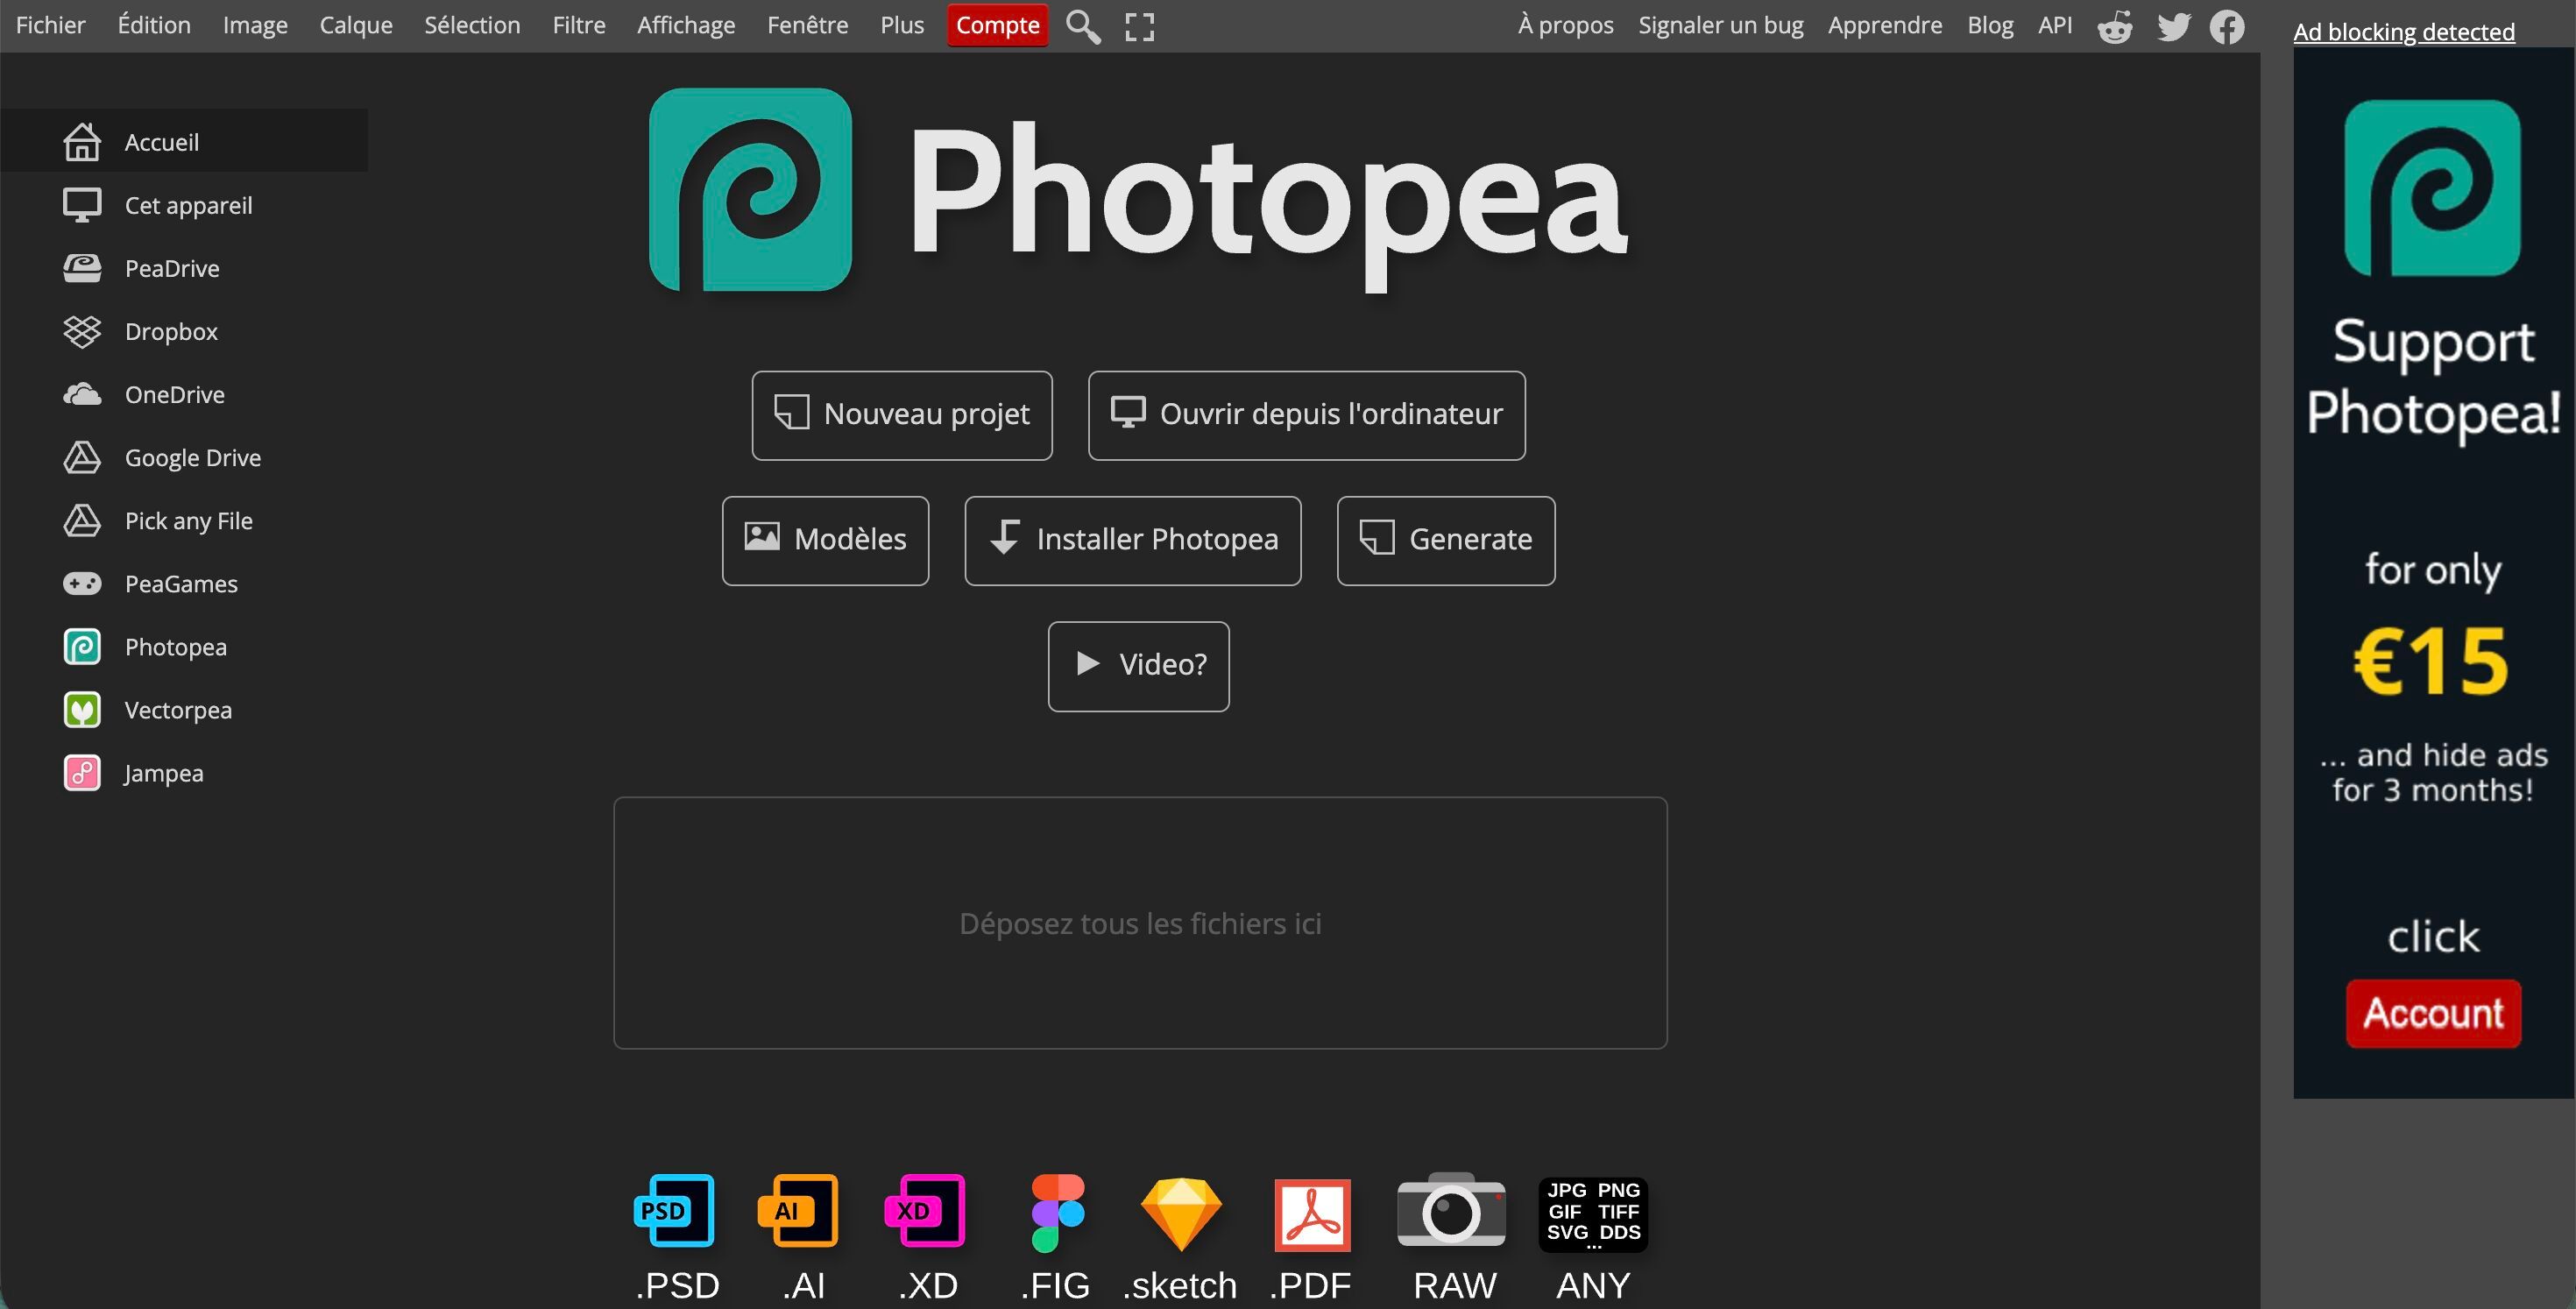Select Vectorpea label in sidebar
Screen dimensions: 2576x1309
click(178, 710)
